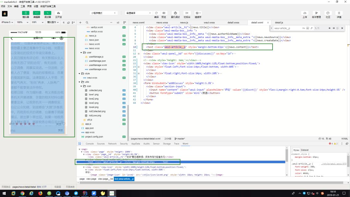Open the Dataset tab in styles panel
Screen dimensions: 350x197
pos(304,150)
